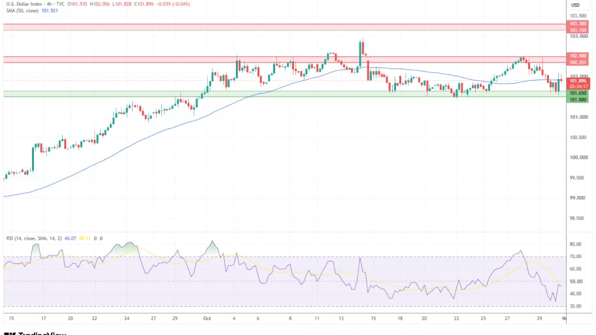Click the green support zone band
Viewport: 596px width, 335px height.
285,94
